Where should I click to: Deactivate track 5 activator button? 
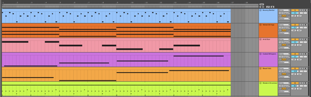(295, 68)
